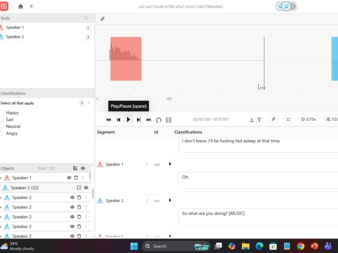
Task: Click the red app logo icon
Action: 4,6
